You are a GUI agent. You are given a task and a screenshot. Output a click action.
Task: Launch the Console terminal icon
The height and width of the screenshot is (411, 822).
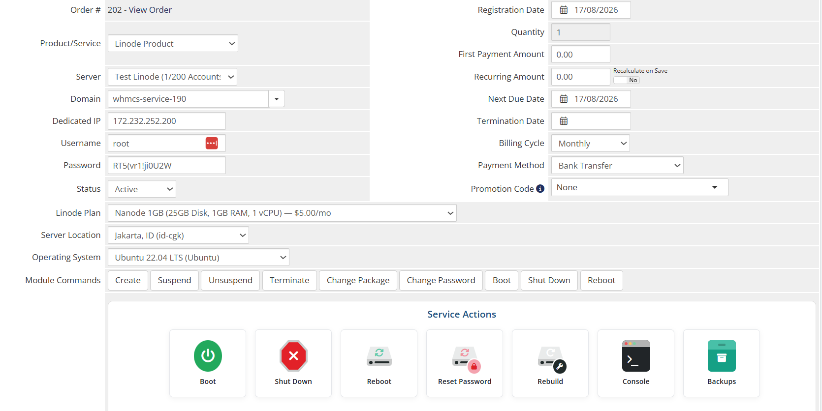click(636, 356)
